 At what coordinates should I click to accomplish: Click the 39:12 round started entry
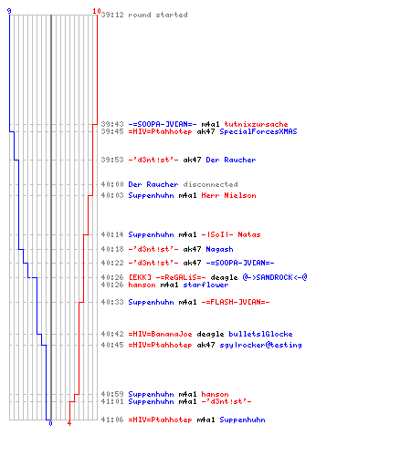pyautogui.click(x=144, y=15)
